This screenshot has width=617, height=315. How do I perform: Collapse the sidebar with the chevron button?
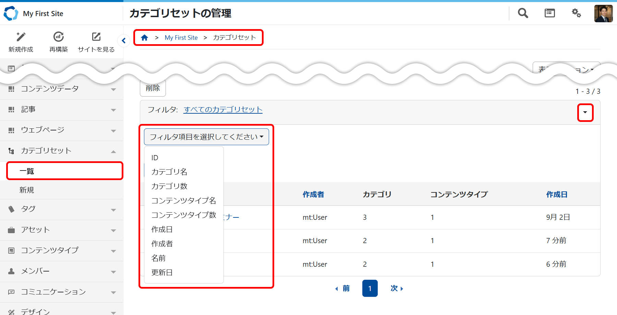coord(124,41)
